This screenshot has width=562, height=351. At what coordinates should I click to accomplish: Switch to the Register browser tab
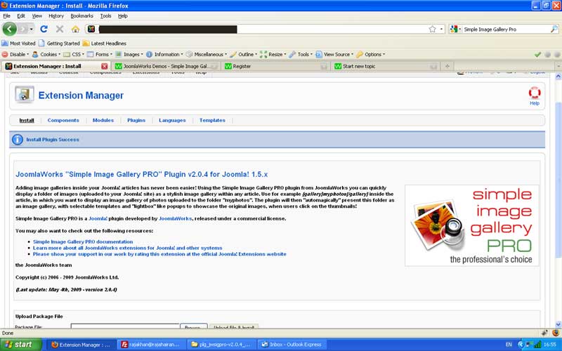tap(275, 66)
